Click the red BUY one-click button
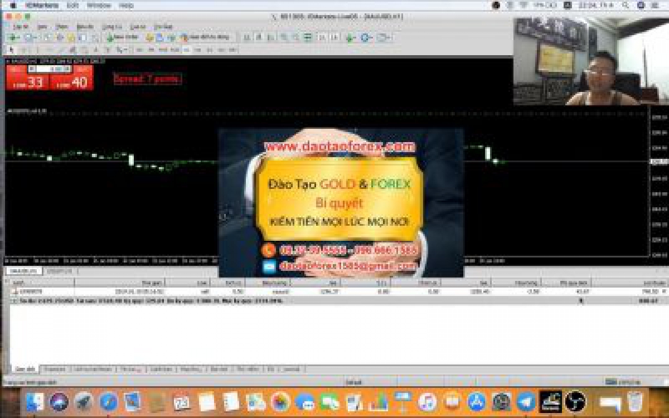The height and width of the screenshot is (418, 669). coord(71,77)
